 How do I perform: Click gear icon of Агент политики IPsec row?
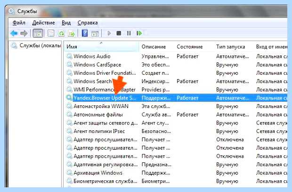[69, 131]
